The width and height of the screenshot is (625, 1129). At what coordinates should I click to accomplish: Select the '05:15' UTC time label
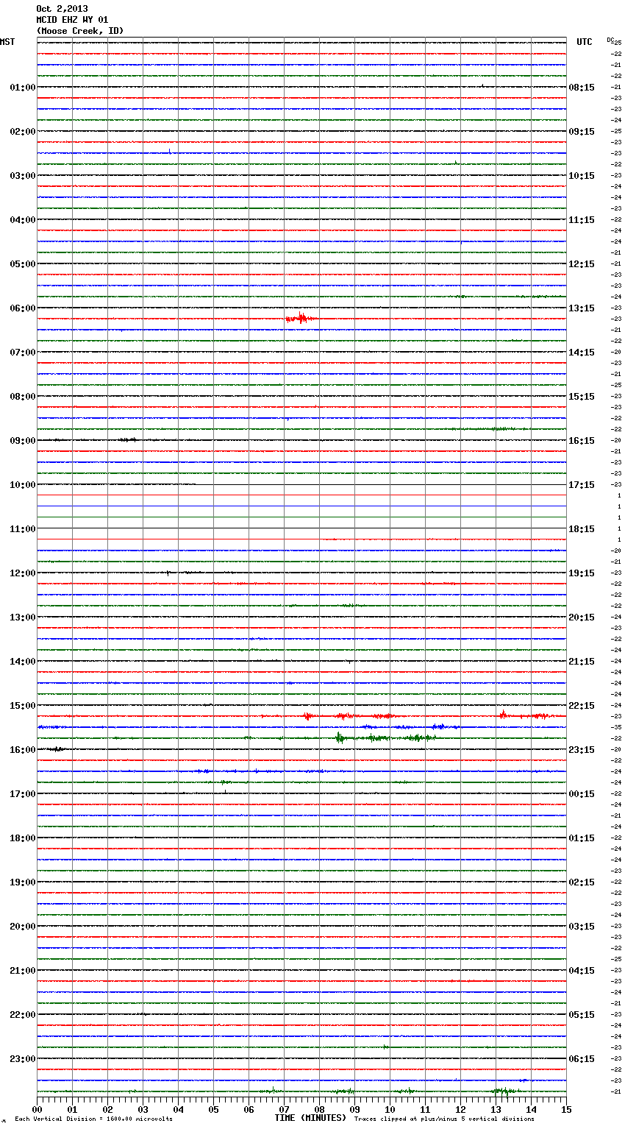582,1015
